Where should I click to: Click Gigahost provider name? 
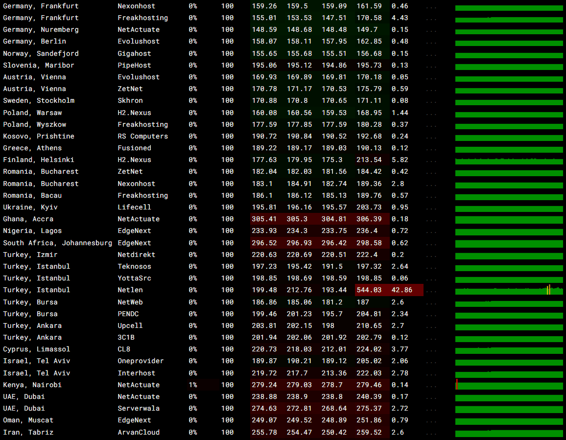tap(134, 53)
